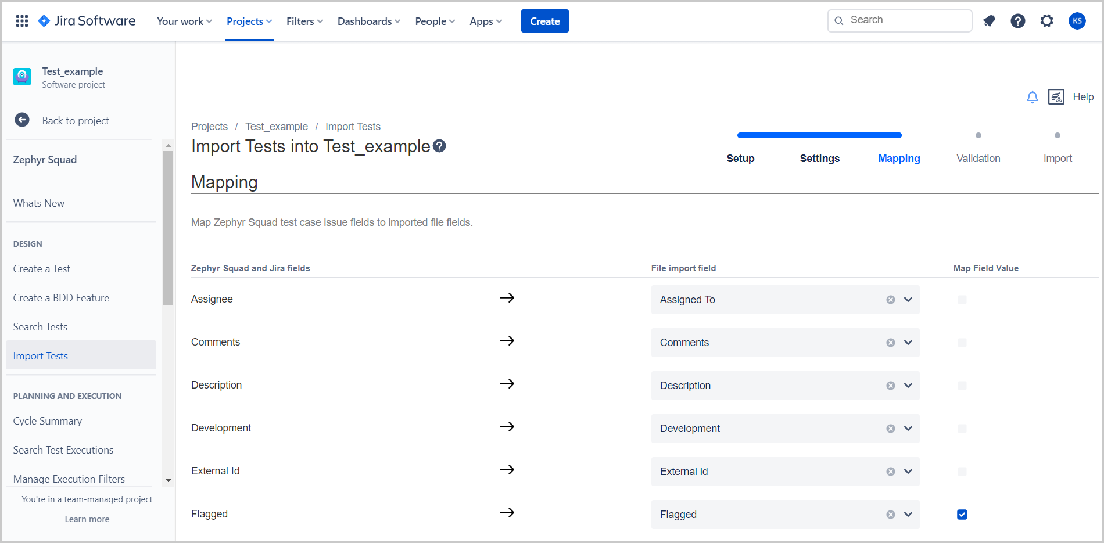Open the settings gear icon
Screen dimensions: 1104x543
pyautogui.click(x=1046, y=21)
